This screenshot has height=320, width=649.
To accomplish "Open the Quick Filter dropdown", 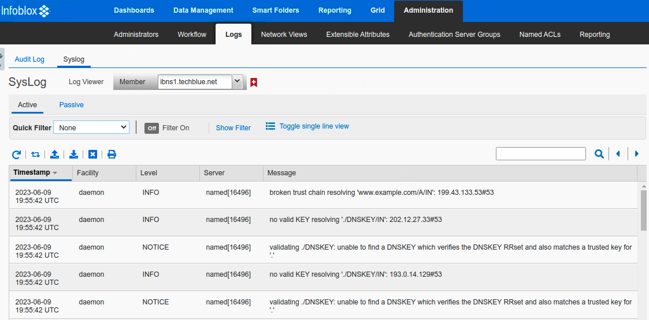I will (91, 127).
